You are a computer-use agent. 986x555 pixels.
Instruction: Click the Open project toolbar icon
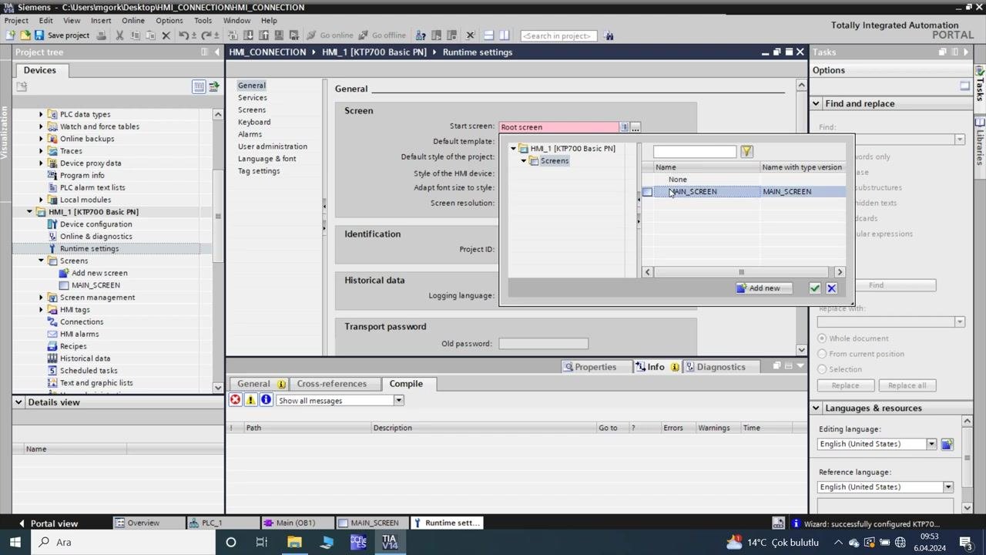point(25,35)
